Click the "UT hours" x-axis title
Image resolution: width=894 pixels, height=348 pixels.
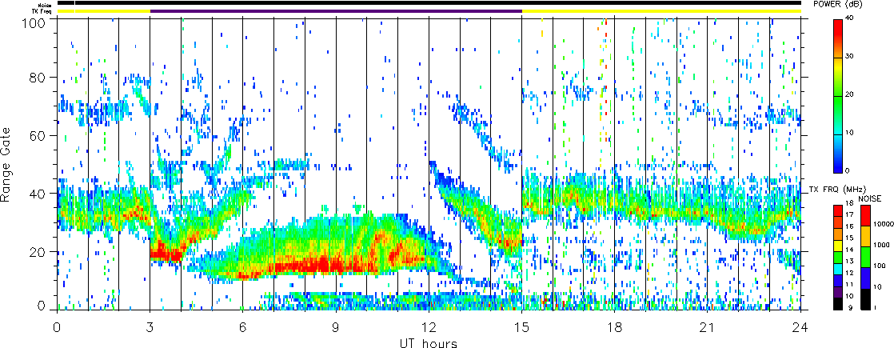click(x=428, y=343)
